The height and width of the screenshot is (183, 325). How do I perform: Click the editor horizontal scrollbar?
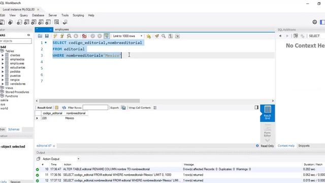pos(89,101)
